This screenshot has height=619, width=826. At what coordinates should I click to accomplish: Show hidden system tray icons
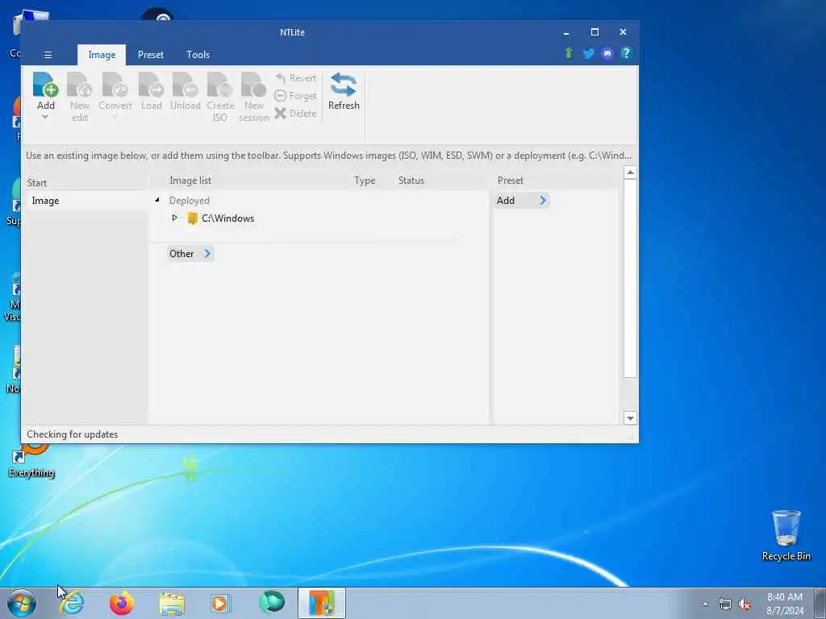click(x=705, y=604)
